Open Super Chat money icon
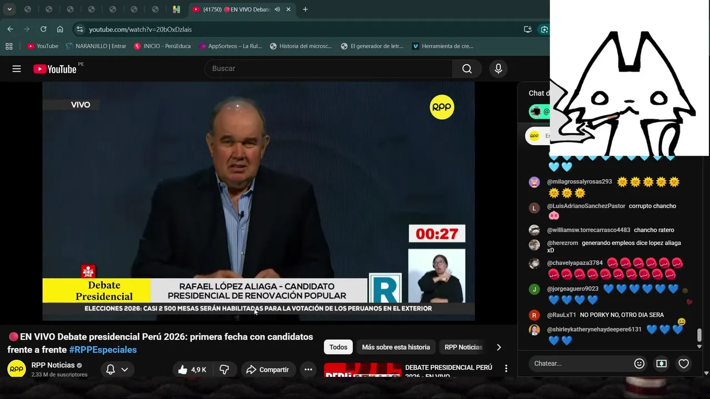Screen dimensions: 710x399 661,364
